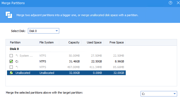Tick the 497.00MB partition checkbox
Screen dimensions: 180x104
(x=11, y=67)
